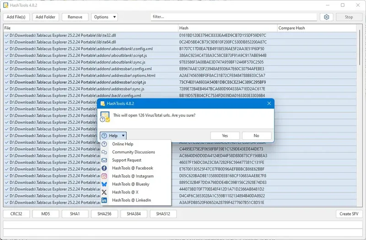Select hash B1707C17D8EA7EB49188536AE5F2AA3E51F60F50
The image size is (366, 240).
[x=222, y=49]
